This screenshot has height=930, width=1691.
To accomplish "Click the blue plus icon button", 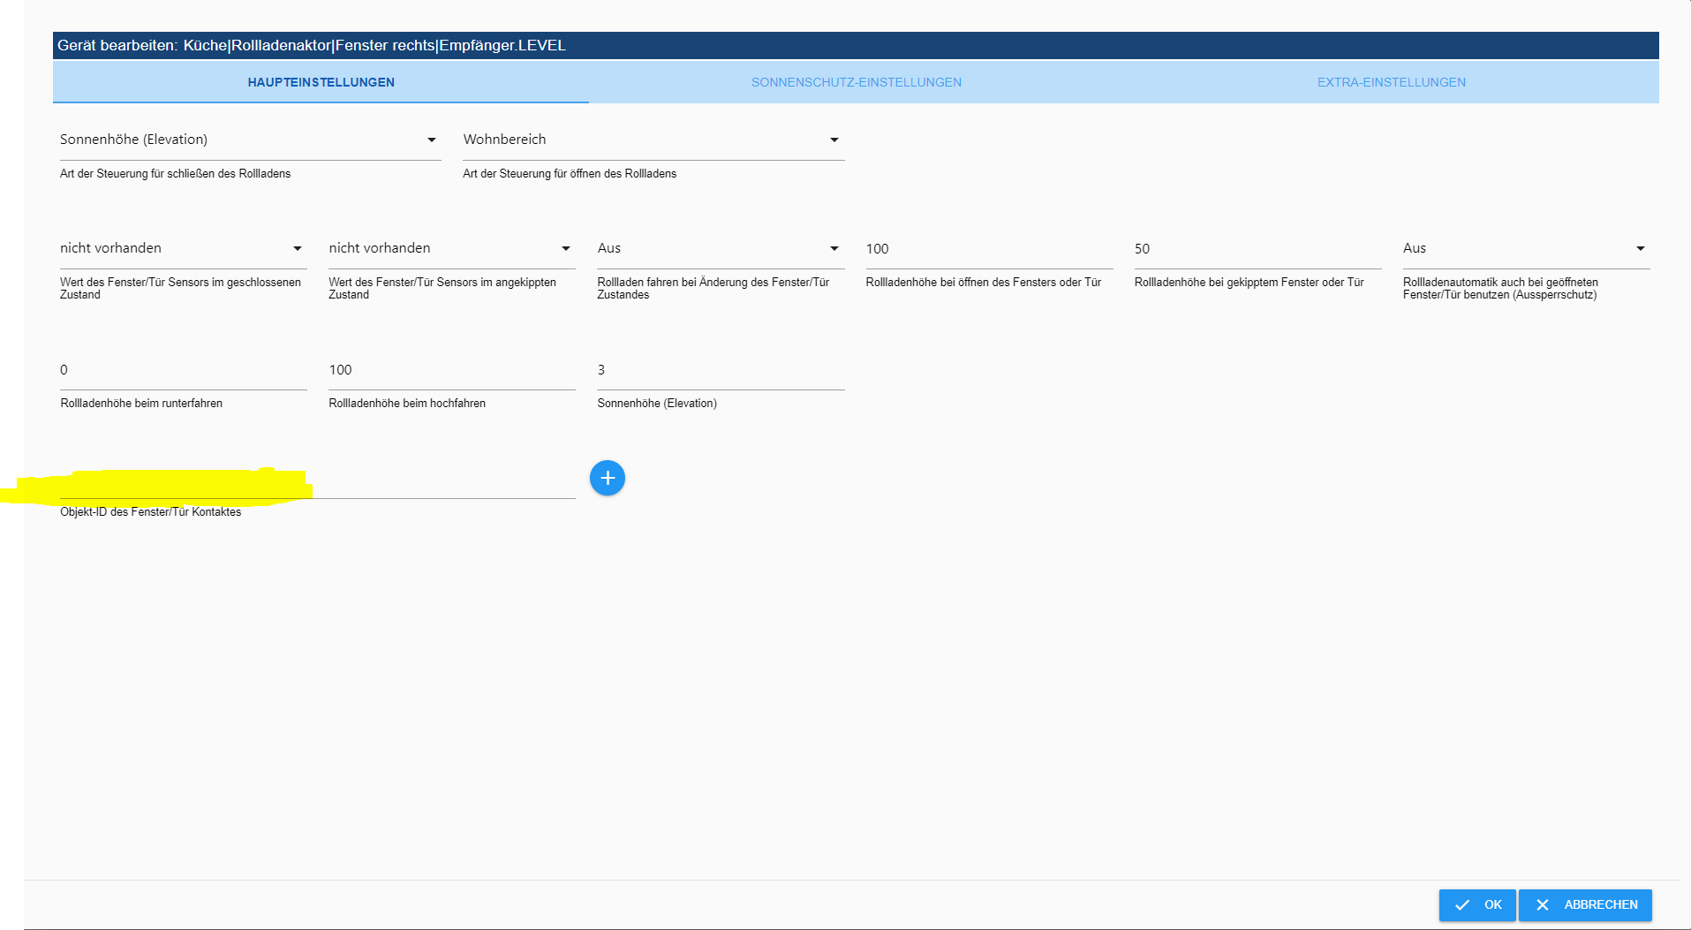I will [x=608, y=478].
